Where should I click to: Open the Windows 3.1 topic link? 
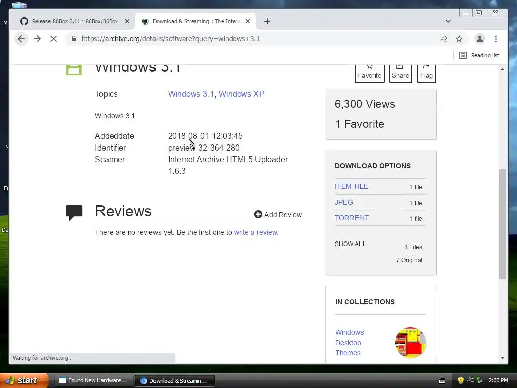(191, 94)
